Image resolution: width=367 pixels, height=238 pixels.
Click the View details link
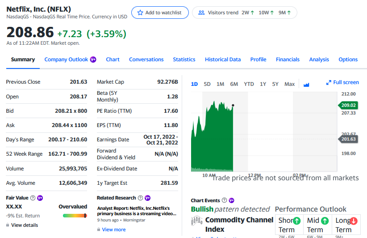(x=25, y=225)
